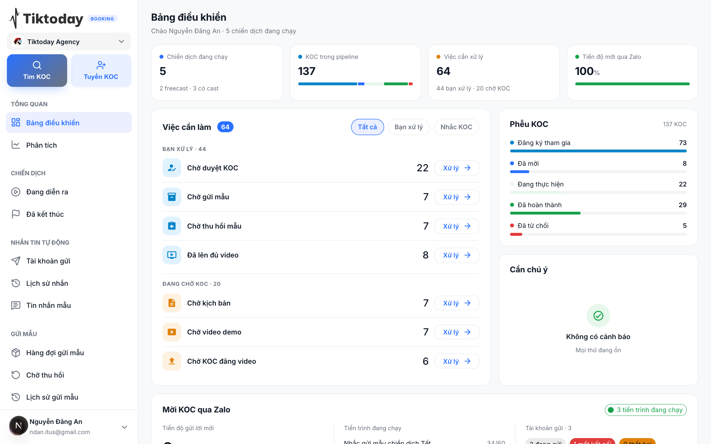
Task: Click the BOOKING badge near the logo
Action: tap(102, 19)
